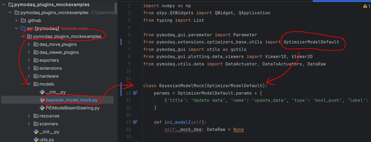Image resolution: width=371 pixels, height=142 pixels.
Task: Expand the exporters folder
Action: (x=29, y=60)
